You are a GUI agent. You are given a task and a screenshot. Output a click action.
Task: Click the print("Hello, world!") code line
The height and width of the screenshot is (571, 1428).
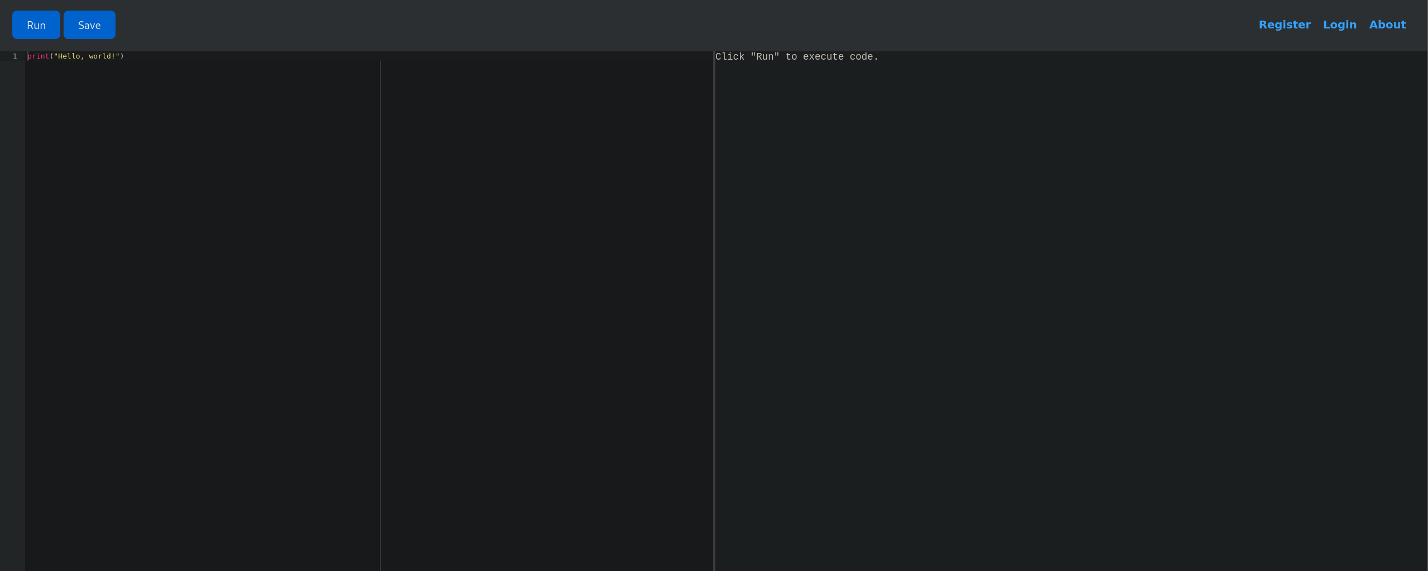(x=76, y=56)
